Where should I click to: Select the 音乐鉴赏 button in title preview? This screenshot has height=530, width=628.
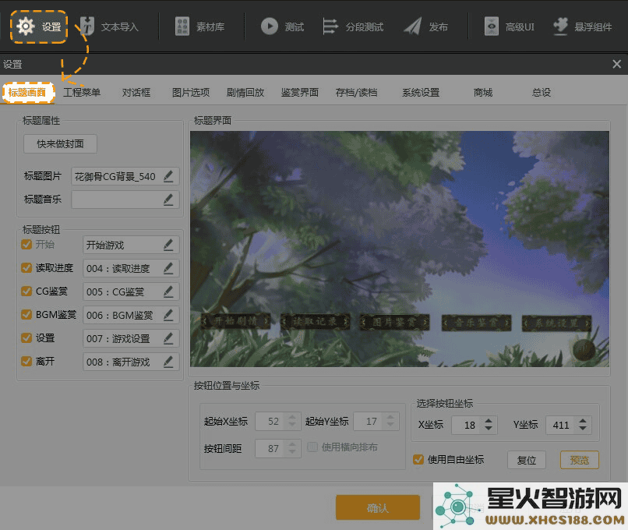(x=476, y=323)
